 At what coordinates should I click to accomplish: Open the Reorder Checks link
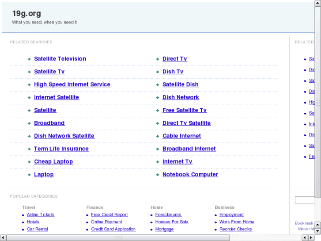click(x=236, y=229)
